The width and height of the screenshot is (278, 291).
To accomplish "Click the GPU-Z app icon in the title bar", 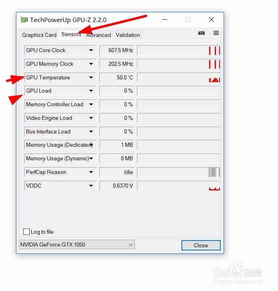I will click(x=24, y=20).
